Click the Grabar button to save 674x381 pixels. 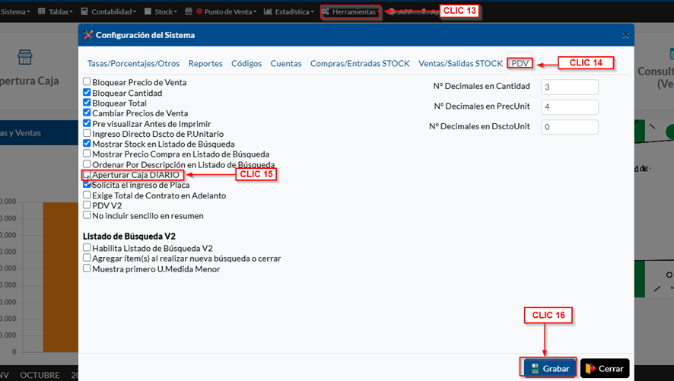[x=548, y=368]
